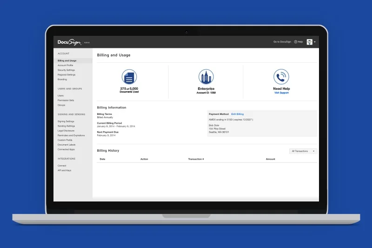Open API and Keys page

point(64,170)
